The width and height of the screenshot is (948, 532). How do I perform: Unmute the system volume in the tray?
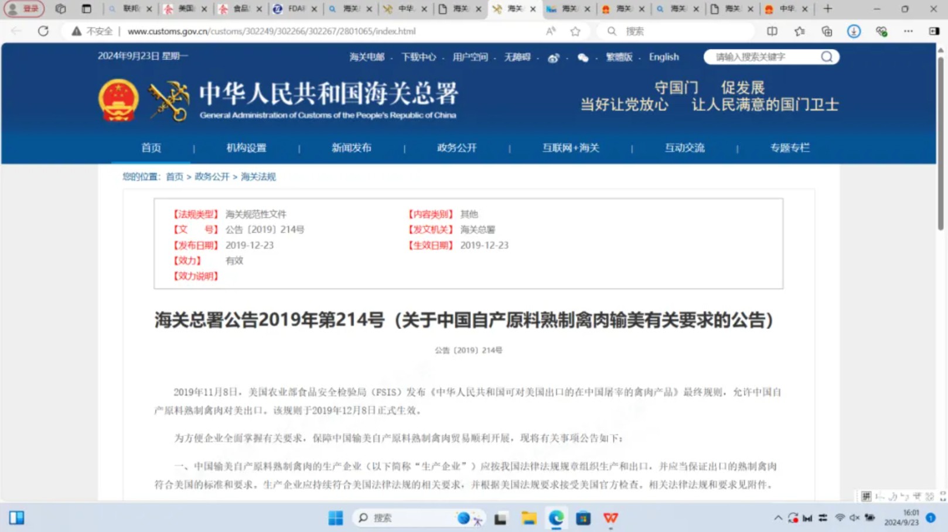855,518
